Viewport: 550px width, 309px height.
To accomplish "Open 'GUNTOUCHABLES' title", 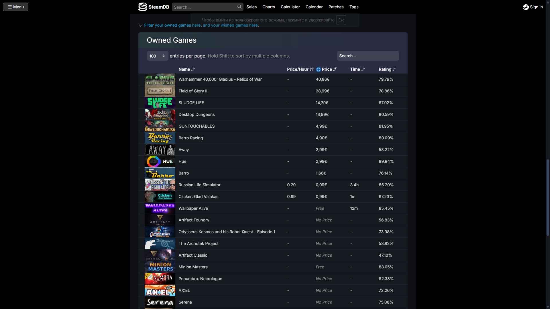I will pyautogui.click(x=197, y=126).
